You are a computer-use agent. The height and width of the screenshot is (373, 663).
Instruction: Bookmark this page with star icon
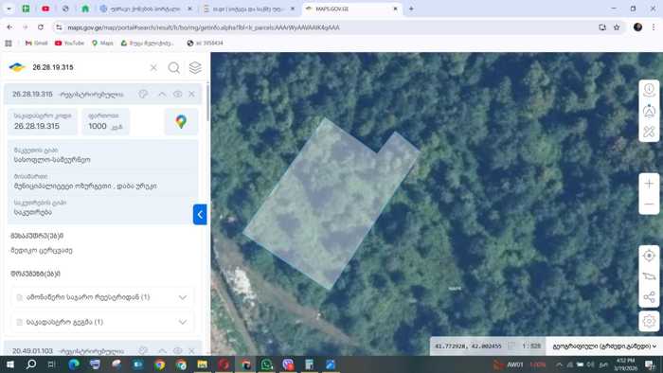pyautogui.click(x=617, y=27)
